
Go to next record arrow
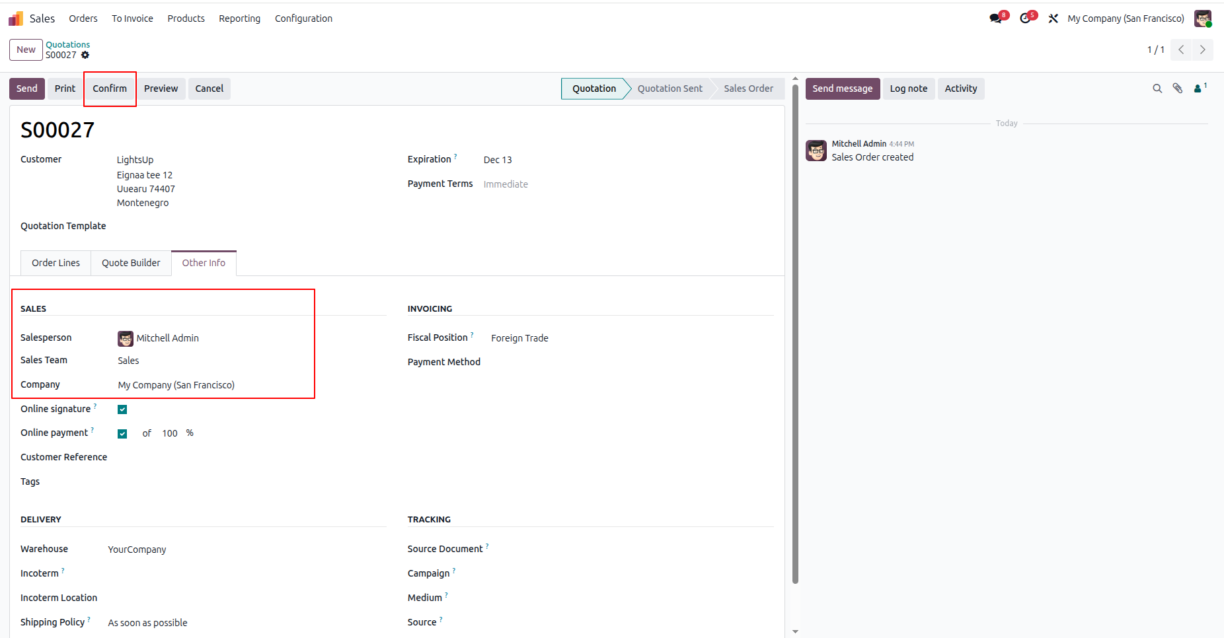1203,50
